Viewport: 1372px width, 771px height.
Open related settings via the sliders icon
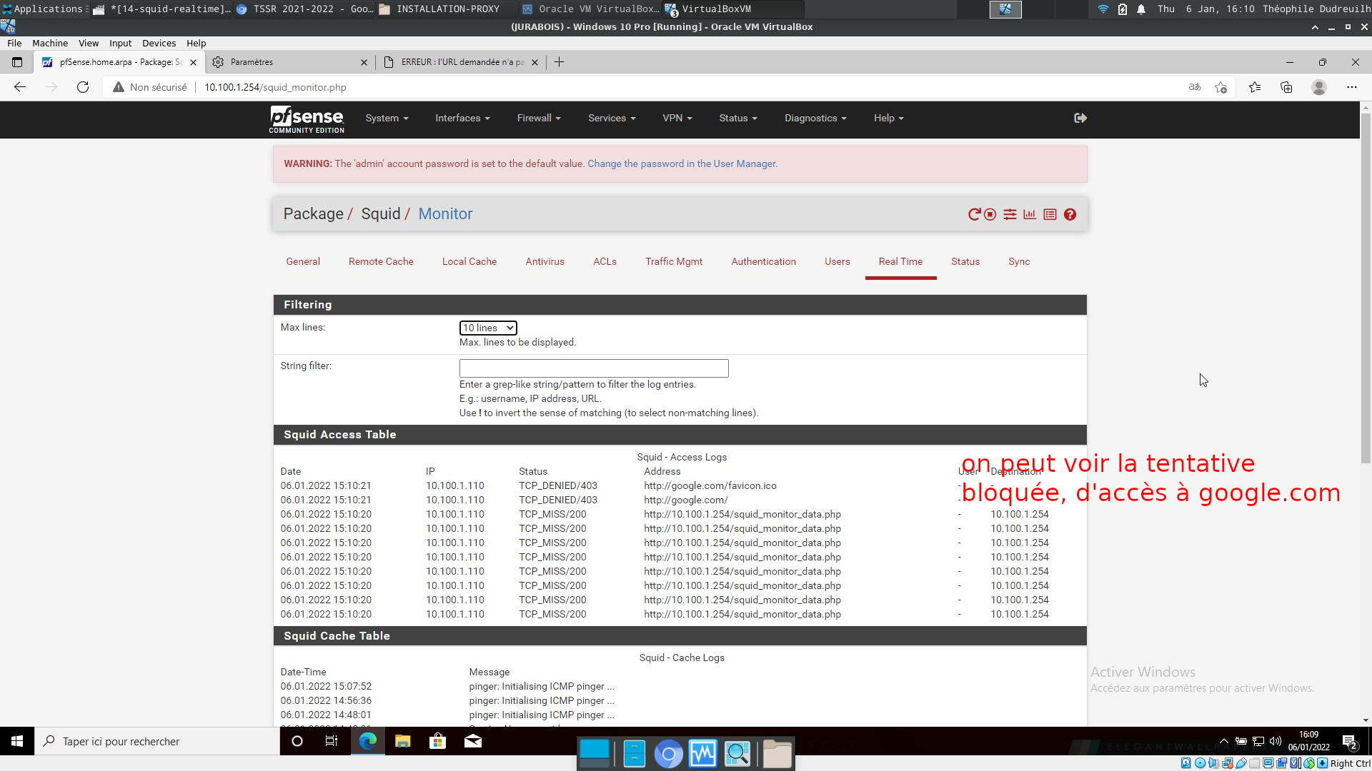[1010, 214]
